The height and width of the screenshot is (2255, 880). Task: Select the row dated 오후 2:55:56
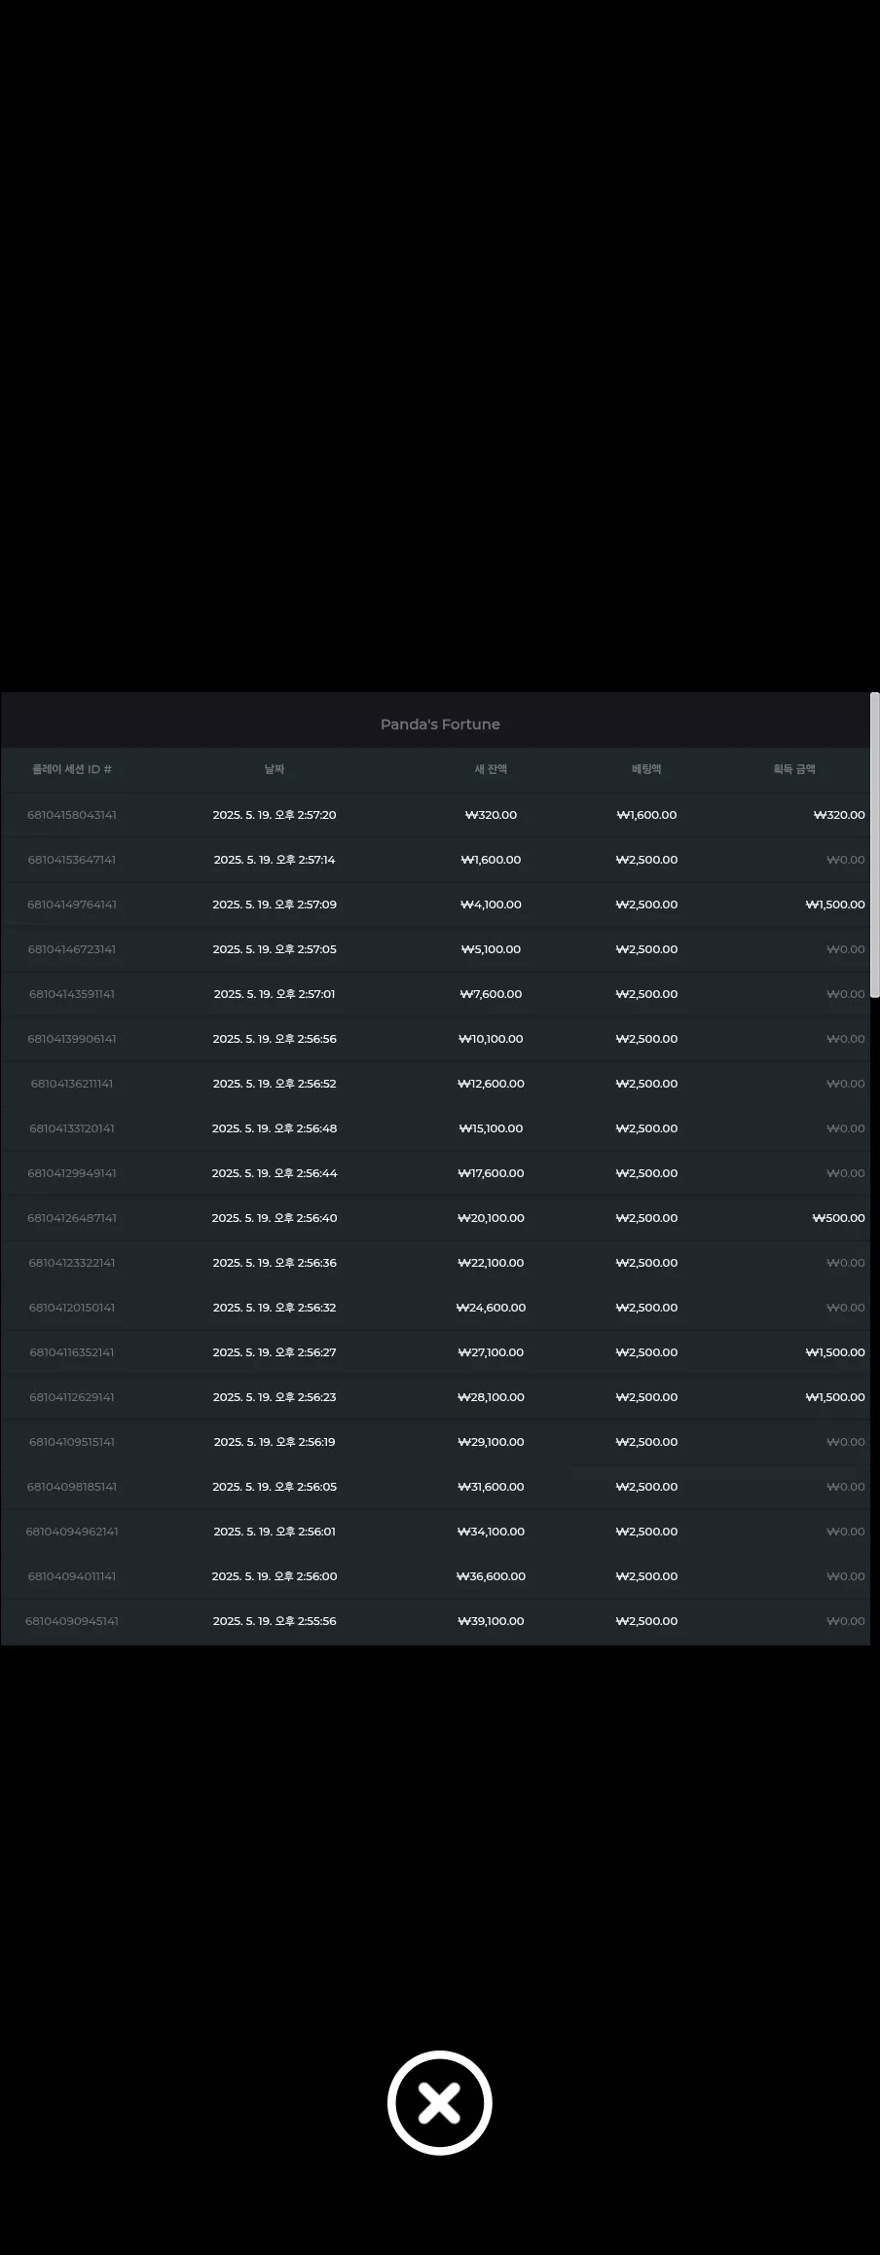[435, 1621]
